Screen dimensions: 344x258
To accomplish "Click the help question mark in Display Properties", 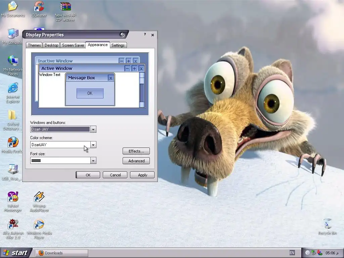I will (145, 35).
